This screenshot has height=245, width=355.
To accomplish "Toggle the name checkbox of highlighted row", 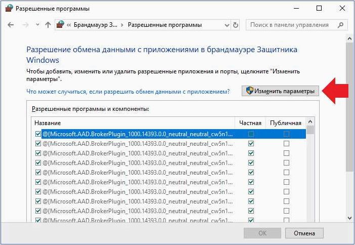I will pyautogui.click(x=38, y=134).
